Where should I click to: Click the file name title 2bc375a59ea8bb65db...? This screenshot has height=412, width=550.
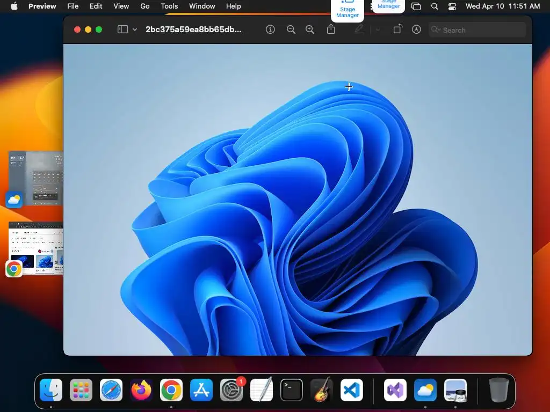coord(193,30)
